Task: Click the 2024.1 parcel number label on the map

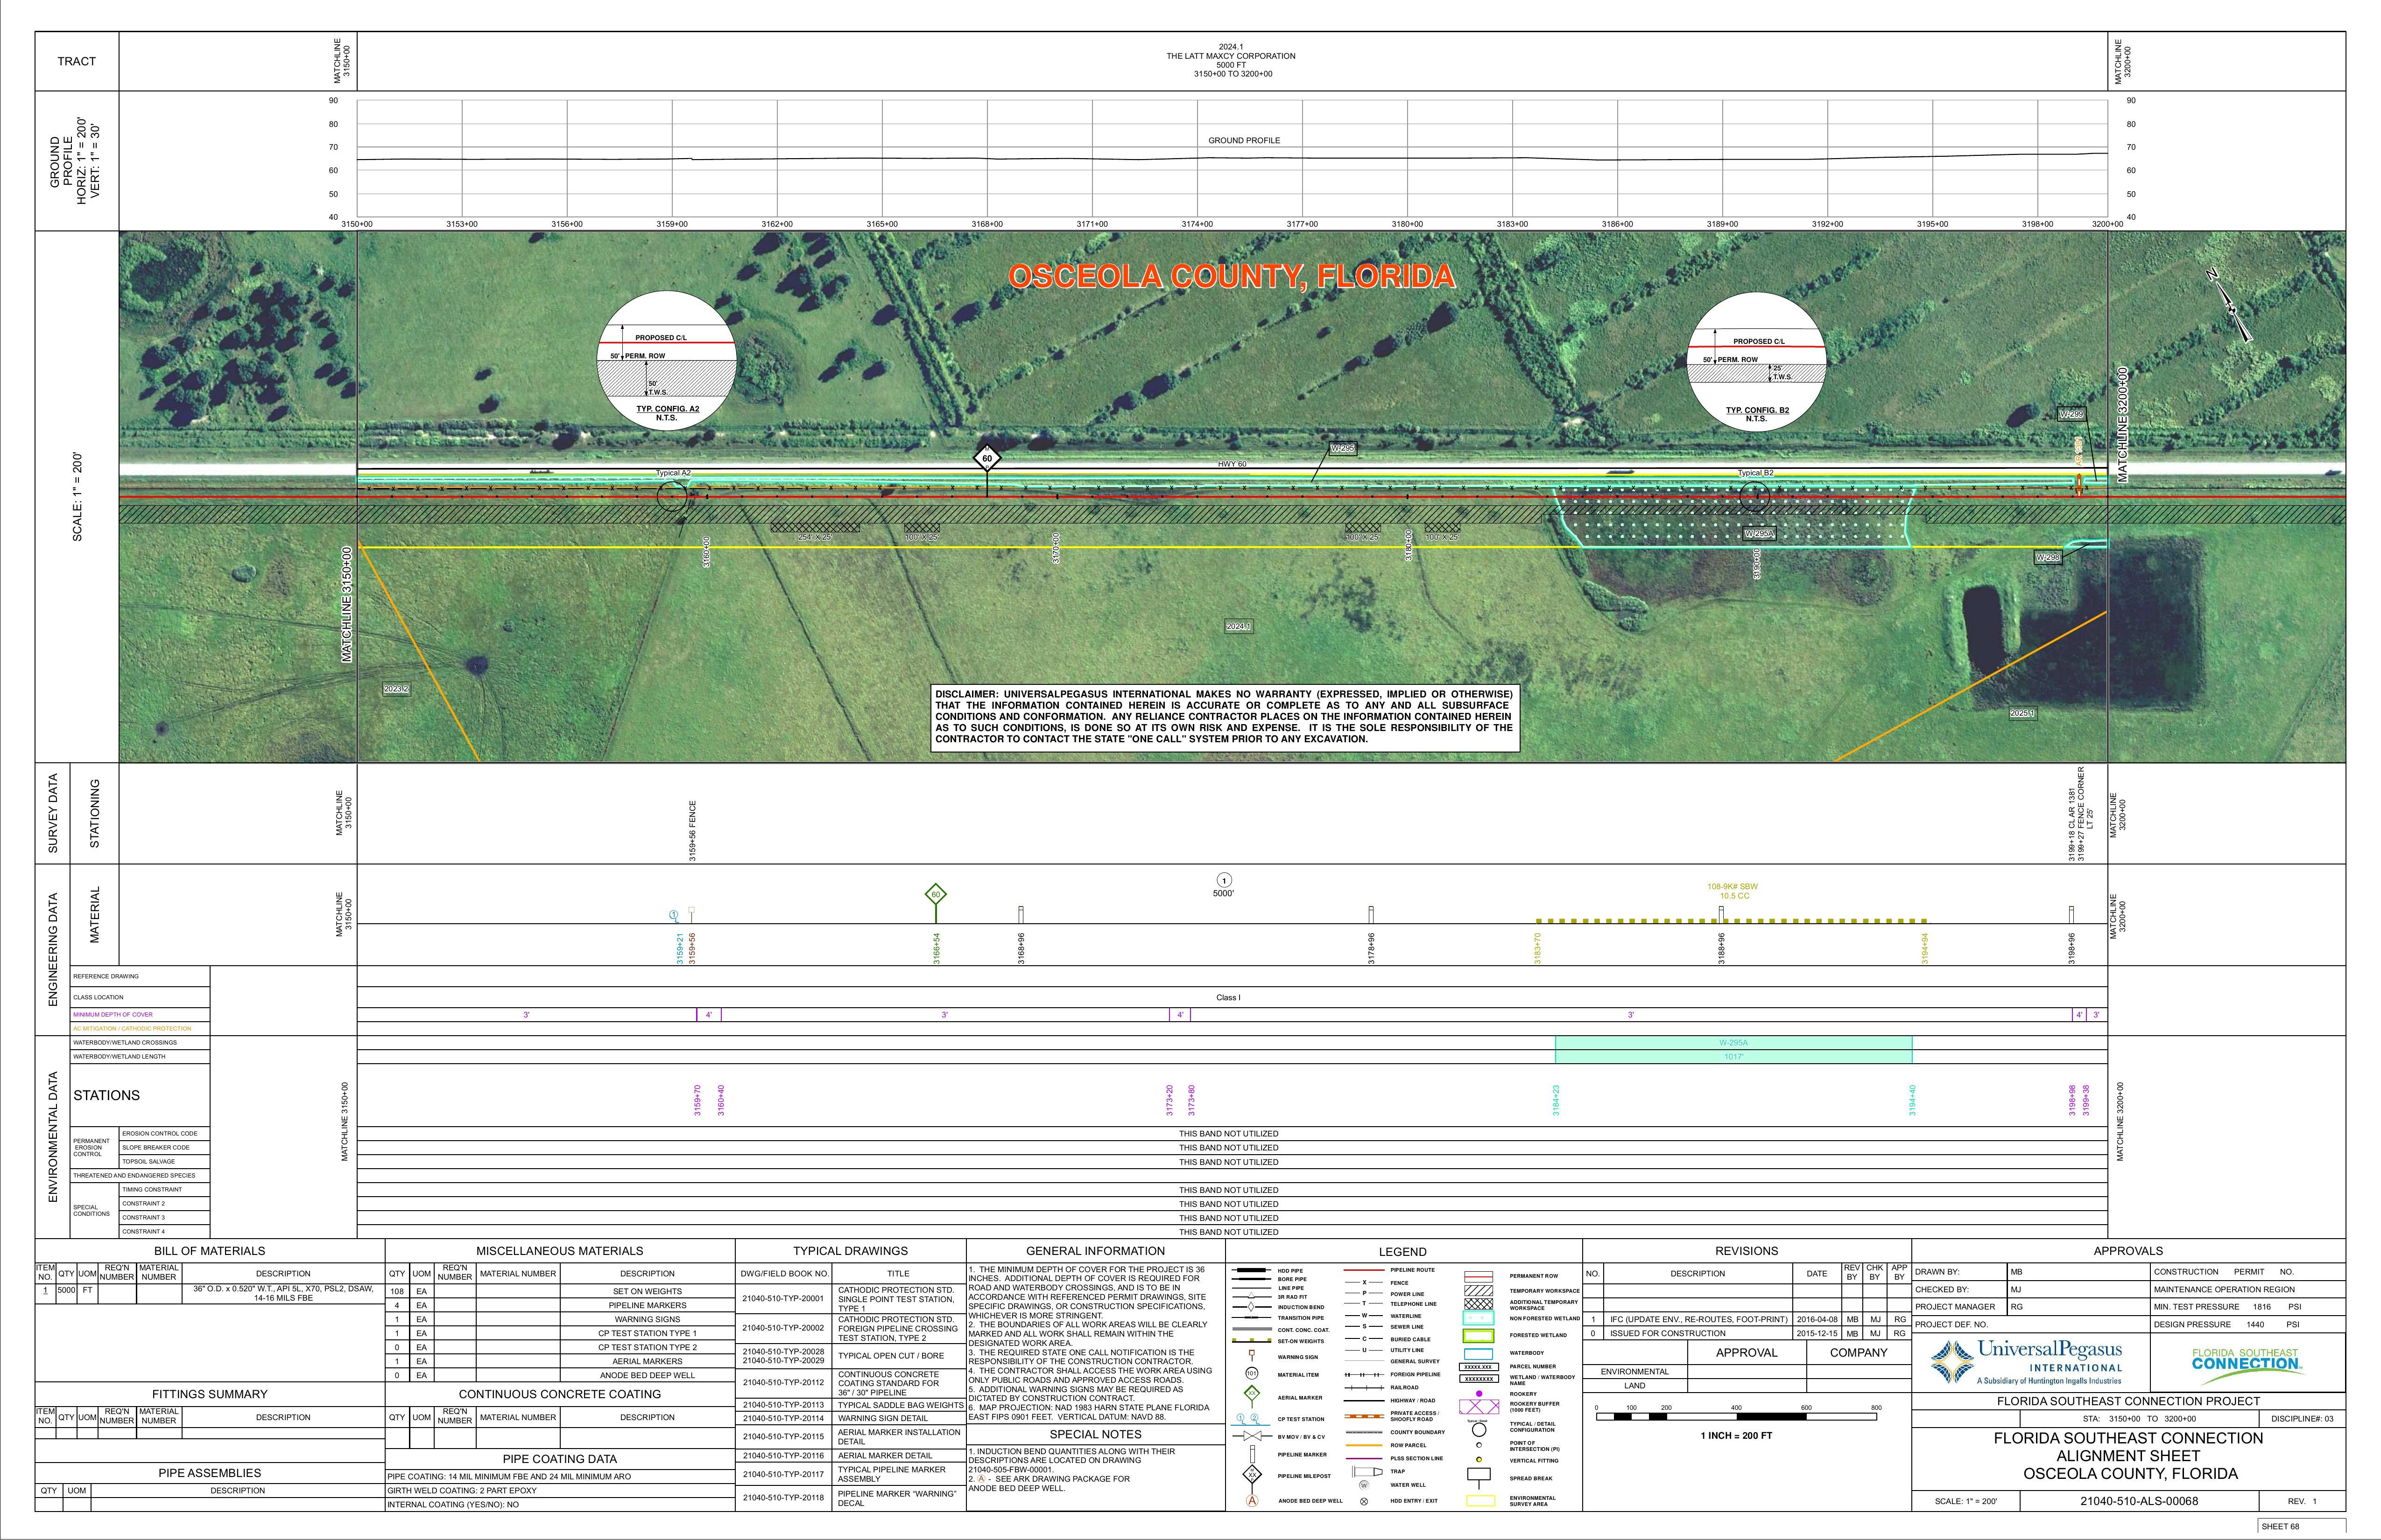Action: click(x=1239, y=626)
